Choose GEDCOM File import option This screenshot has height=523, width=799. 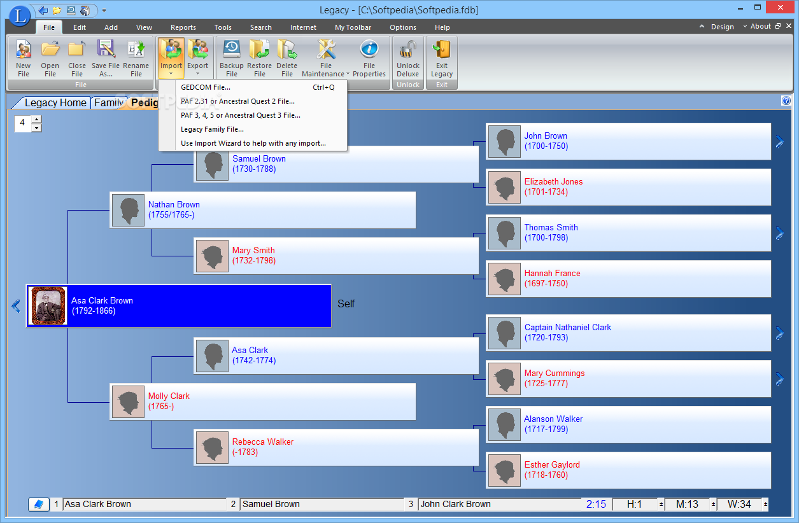click(x=253, y=87)
